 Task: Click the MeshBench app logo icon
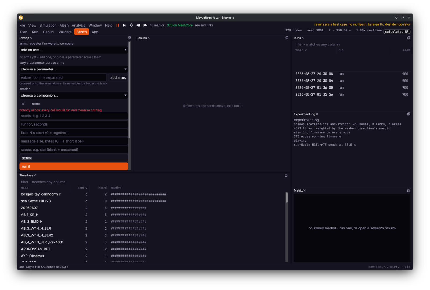tap(21, 18)
